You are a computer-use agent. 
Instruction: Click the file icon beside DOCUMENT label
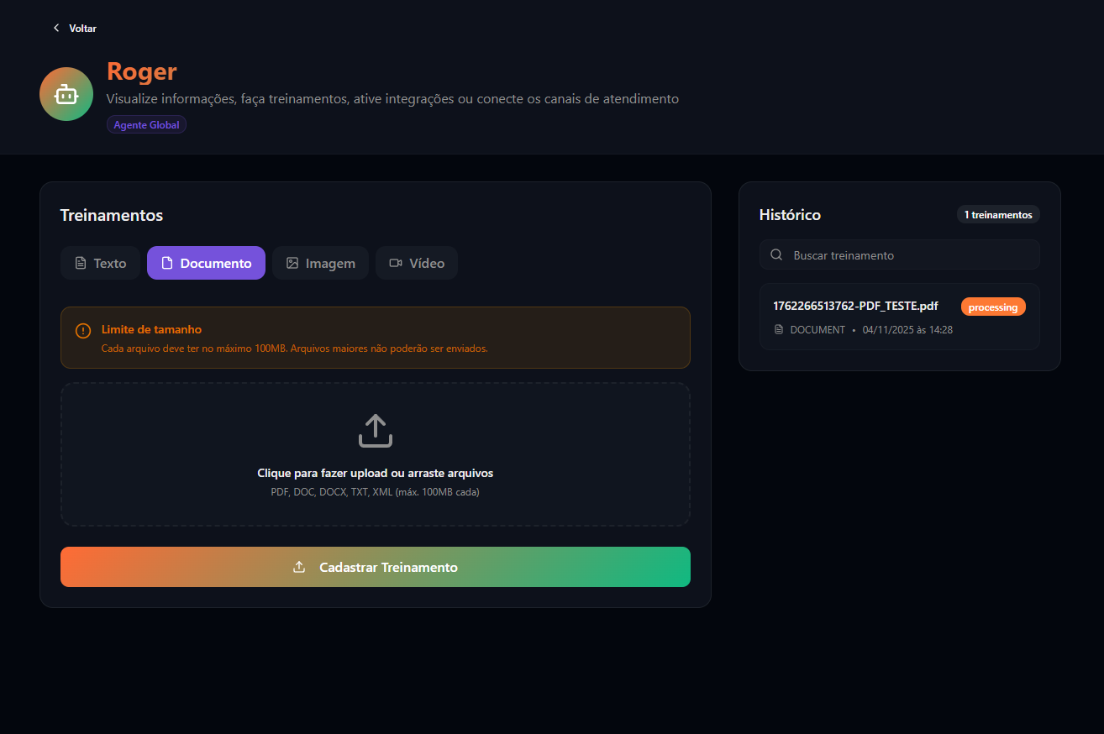click(779, 330)
